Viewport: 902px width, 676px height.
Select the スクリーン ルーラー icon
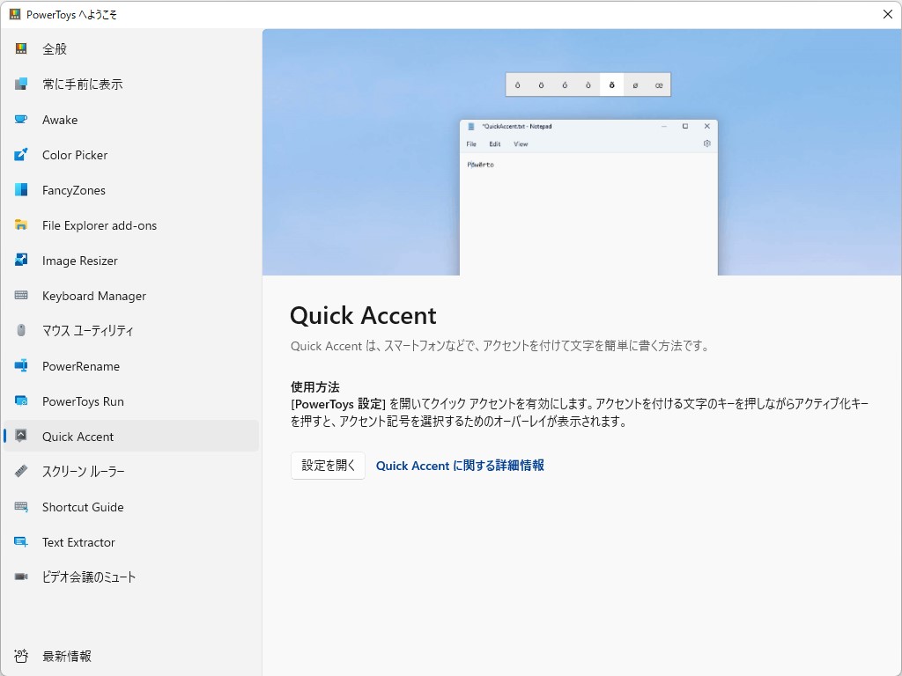tap(23, 472)
